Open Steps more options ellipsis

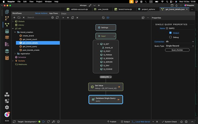[x=148, y=18]
